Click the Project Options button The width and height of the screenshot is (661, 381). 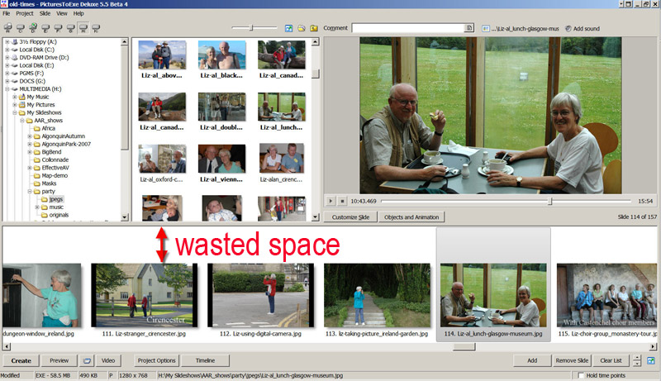(156, 360)
